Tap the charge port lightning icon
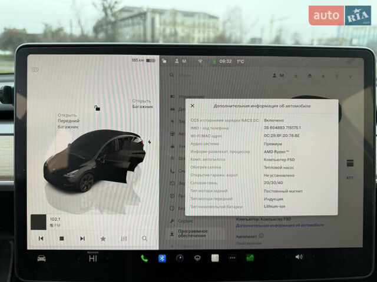 (x=150, y=142)
